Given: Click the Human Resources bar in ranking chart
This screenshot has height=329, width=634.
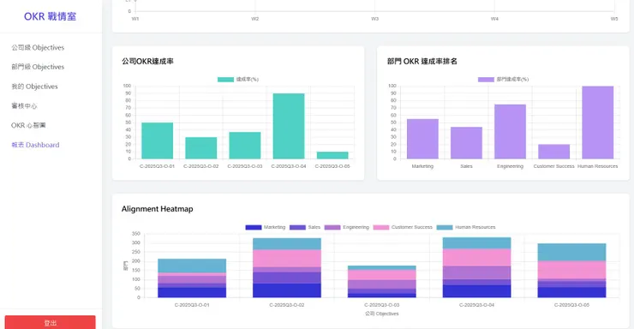Looking at the screenshot, I should point(598,123).
